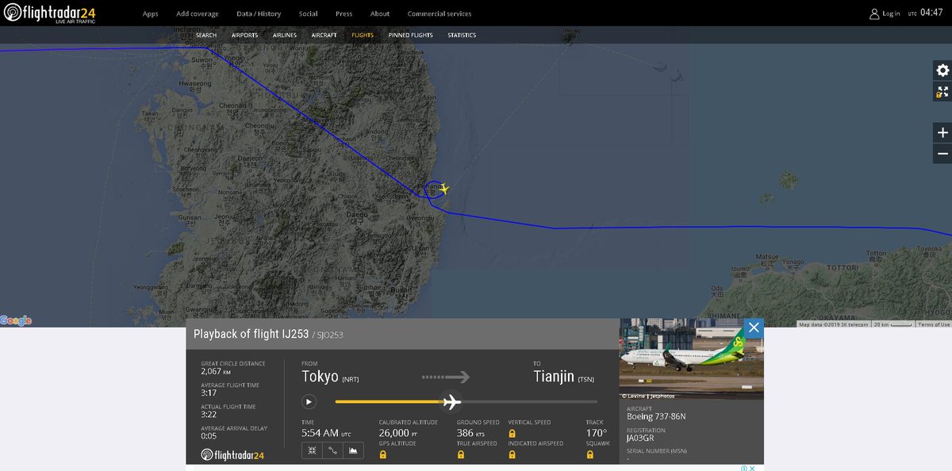Click the Log in link
This screenshot has width=952, height=471.
point(891,13)
